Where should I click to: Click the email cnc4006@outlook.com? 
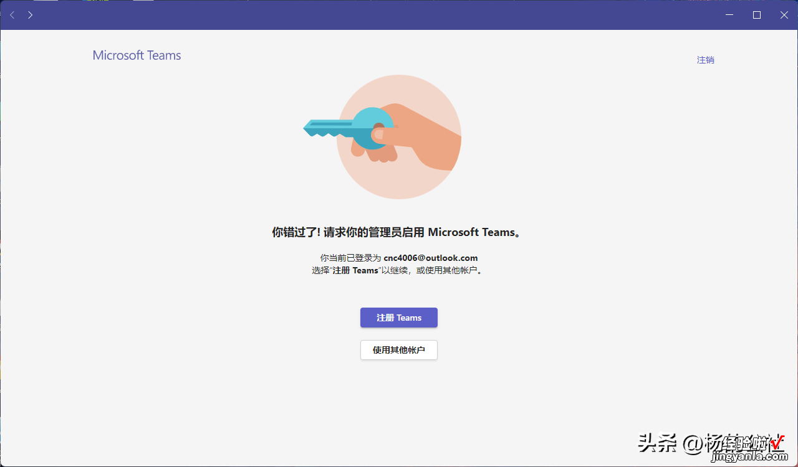(x=431, y=258)
